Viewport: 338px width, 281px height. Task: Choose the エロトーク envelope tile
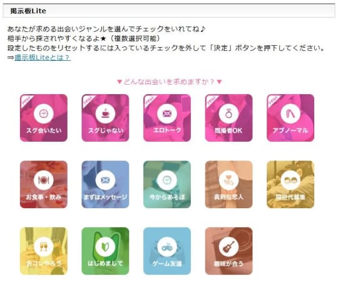tap(167, 118)
